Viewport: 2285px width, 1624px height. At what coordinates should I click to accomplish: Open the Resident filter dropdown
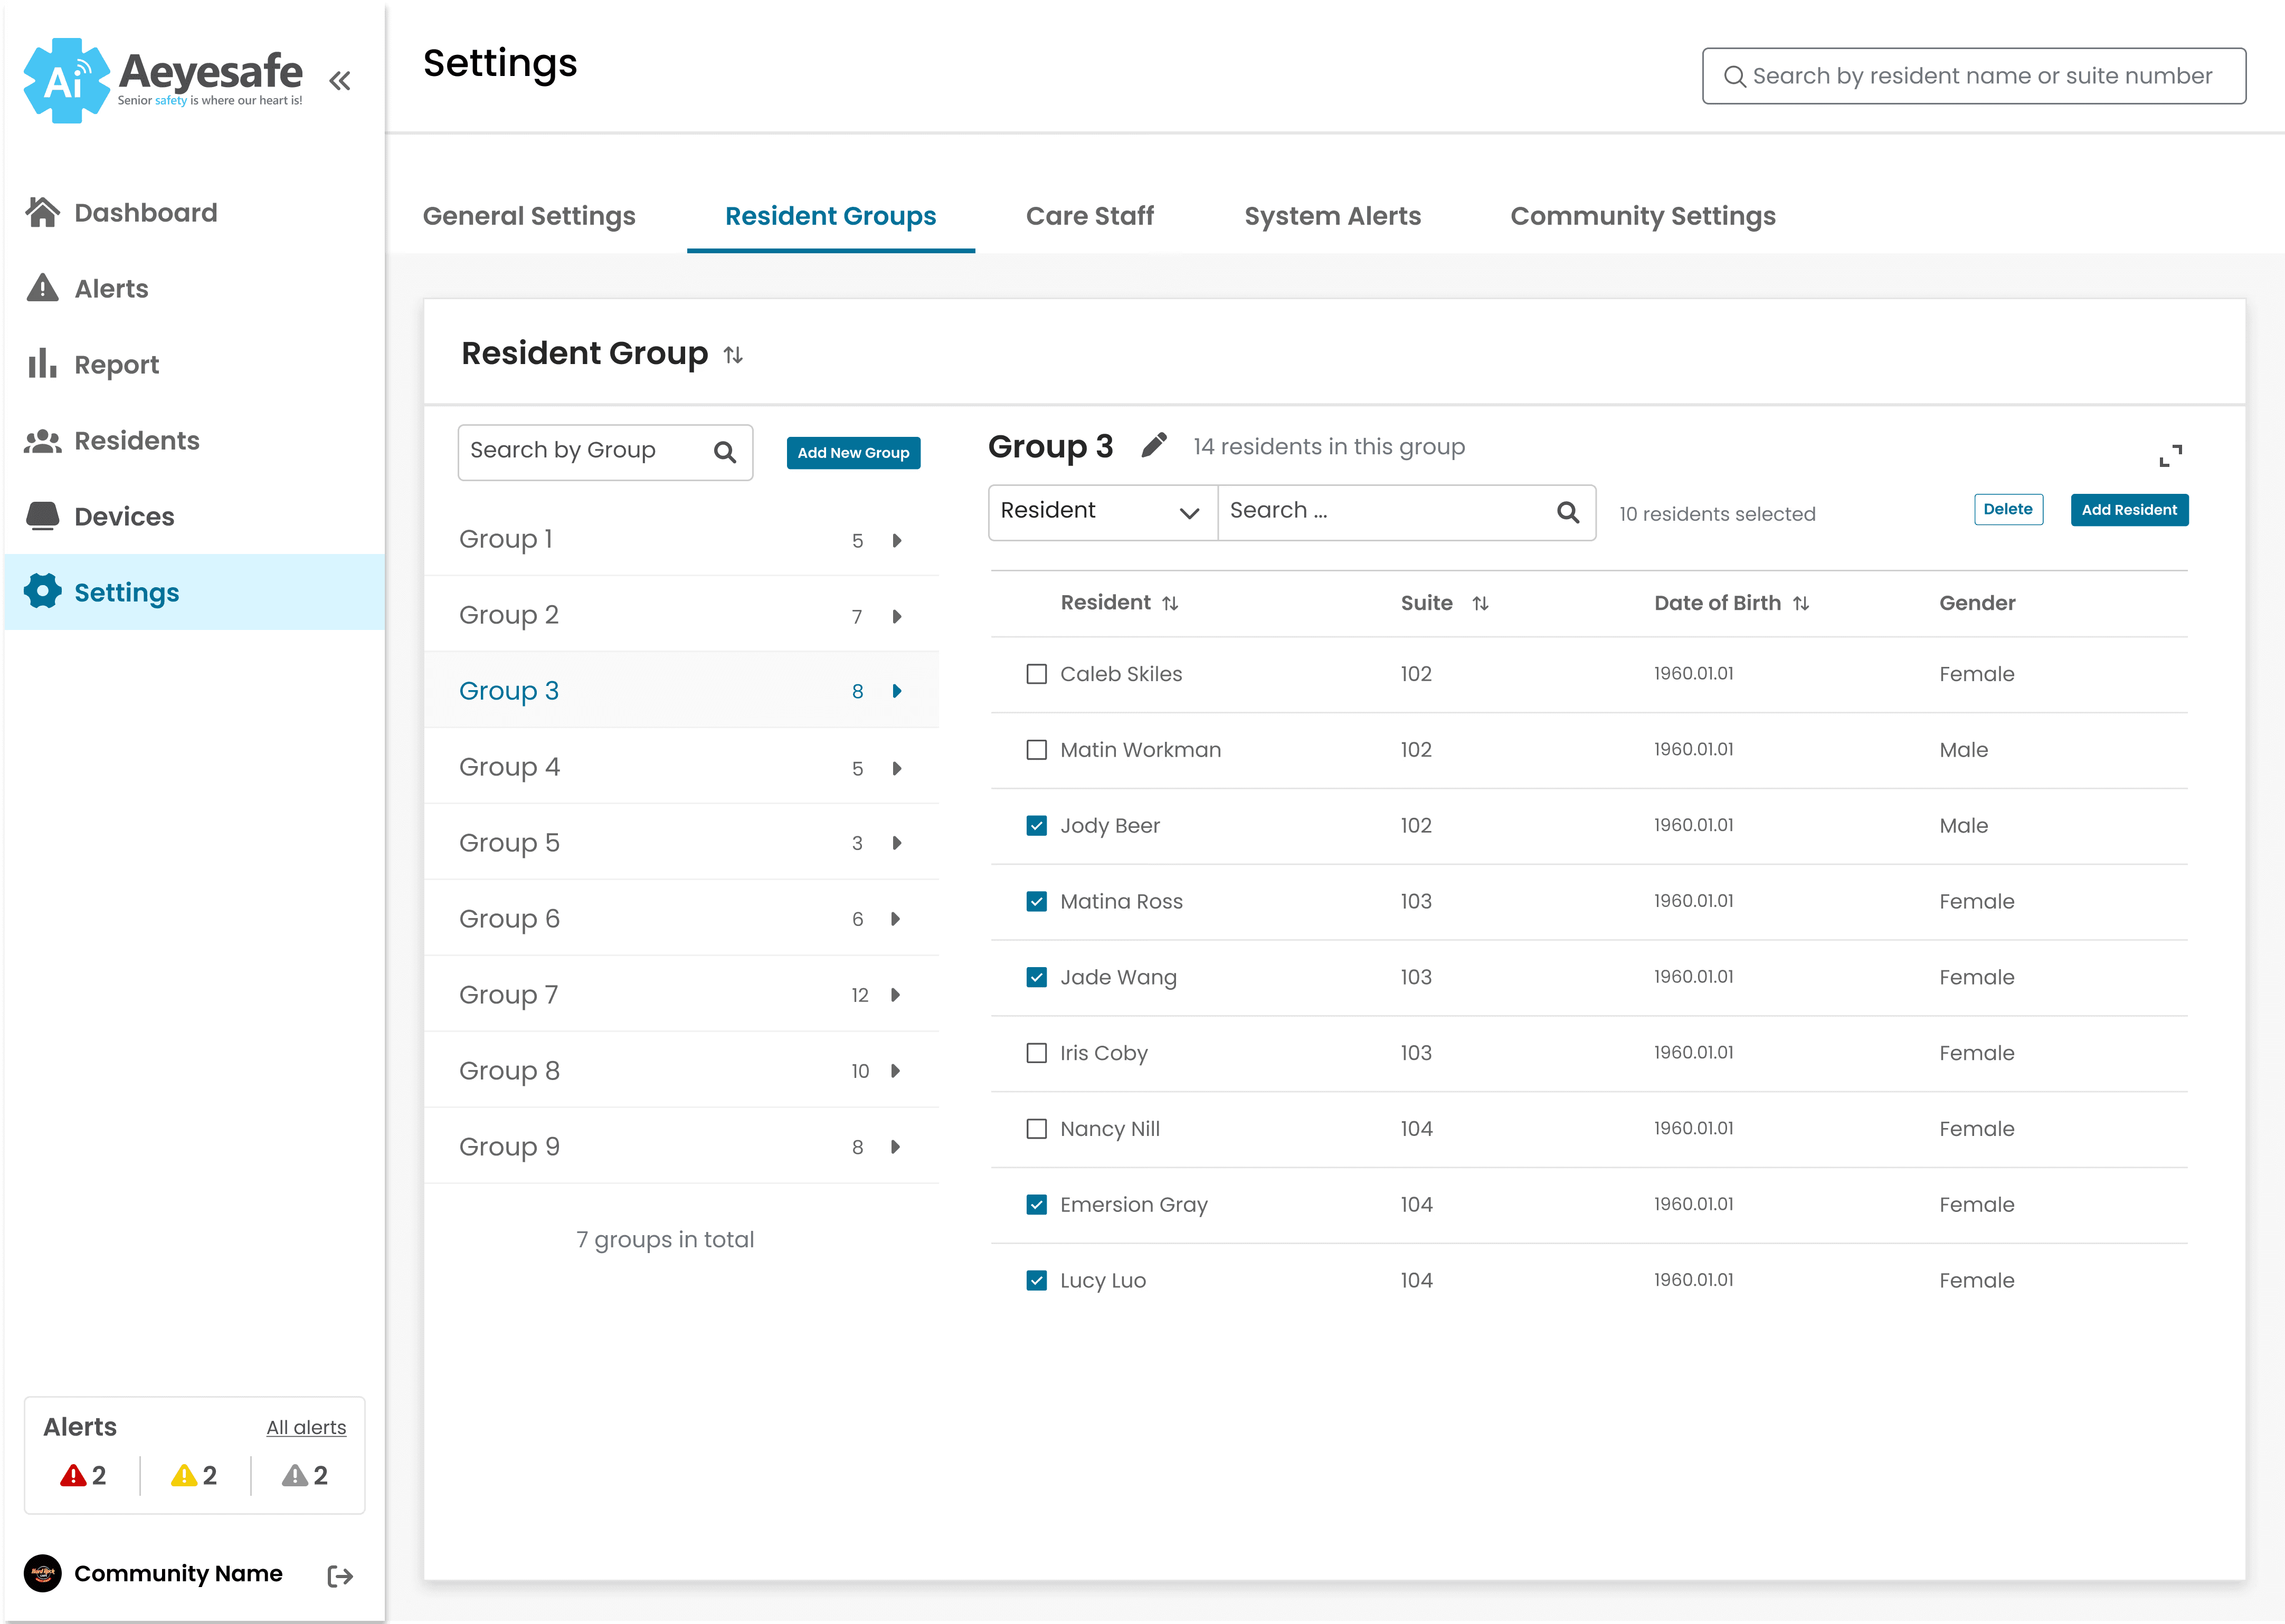1102,512
